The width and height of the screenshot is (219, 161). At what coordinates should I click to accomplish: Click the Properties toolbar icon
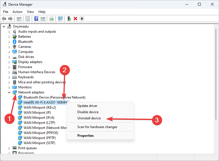pyautogui.click(x=28, y=19)
